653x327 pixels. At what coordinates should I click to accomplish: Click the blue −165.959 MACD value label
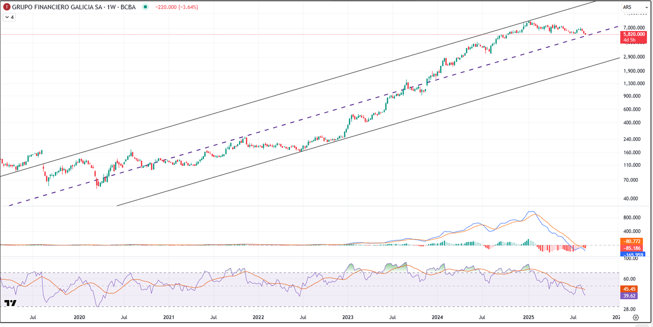633,254
